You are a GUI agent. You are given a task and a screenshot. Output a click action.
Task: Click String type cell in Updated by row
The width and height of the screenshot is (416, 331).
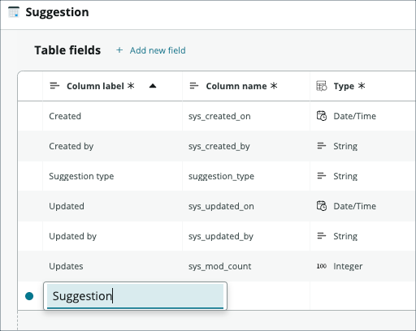pyautogui.click(x=363, y=236)
